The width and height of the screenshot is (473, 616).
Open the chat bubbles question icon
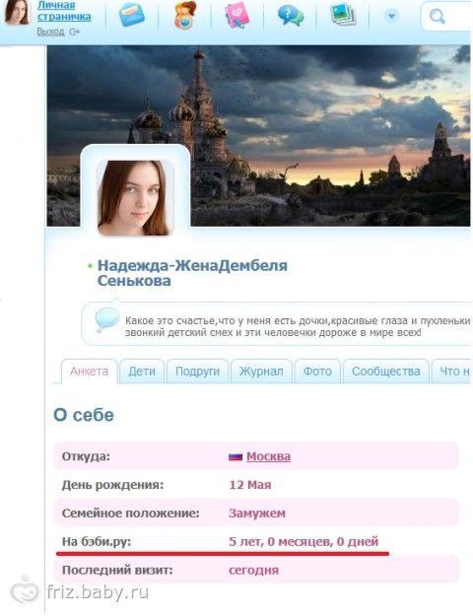pyautogui.click(x=291, y=16)
